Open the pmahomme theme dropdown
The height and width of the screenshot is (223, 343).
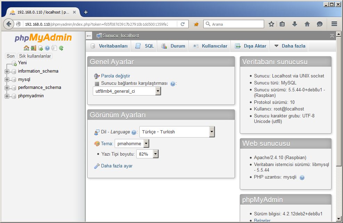[x=132, y=144]
